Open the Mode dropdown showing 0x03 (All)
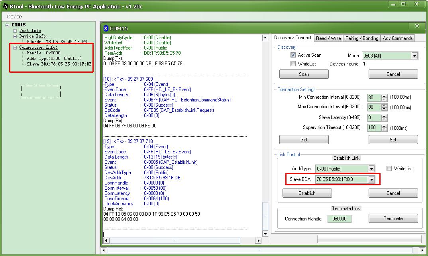Screen dimensions: 428x256 (414, 56)
